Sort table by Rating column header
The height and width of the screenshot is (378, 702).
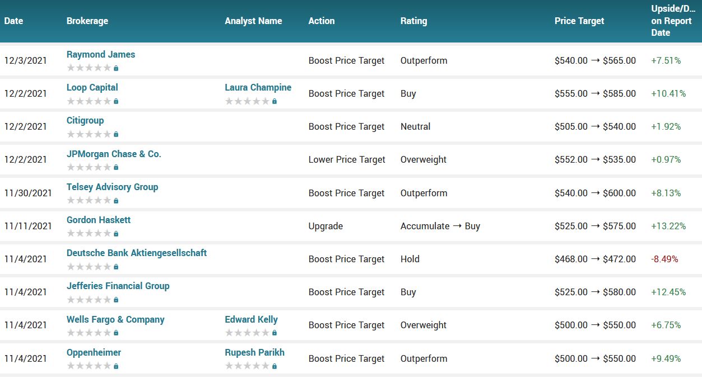point(413,21)
